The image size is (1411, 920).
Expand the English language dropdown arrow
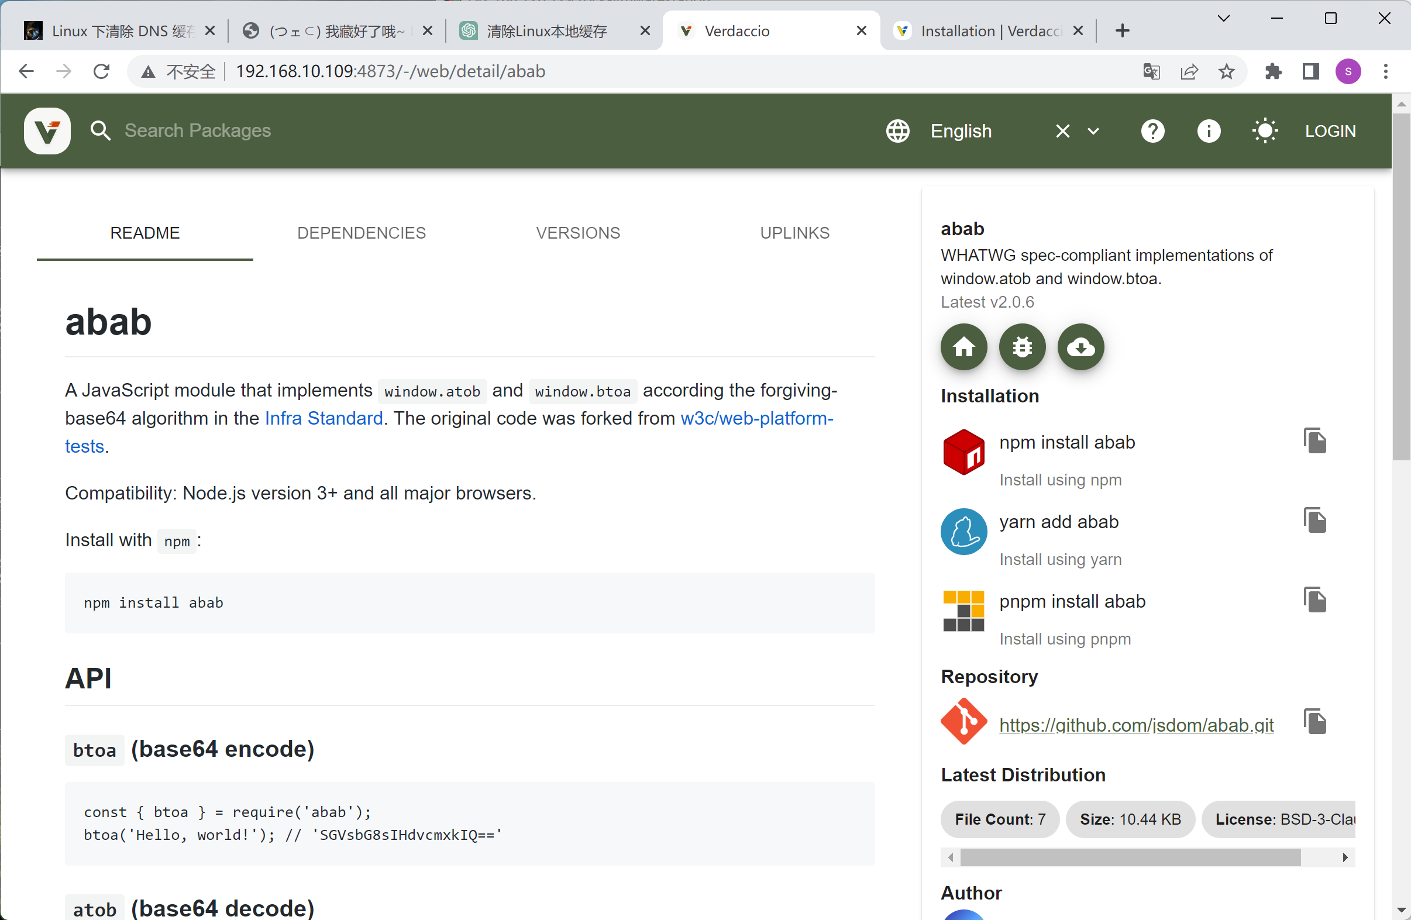click(x=1093, y=131)
